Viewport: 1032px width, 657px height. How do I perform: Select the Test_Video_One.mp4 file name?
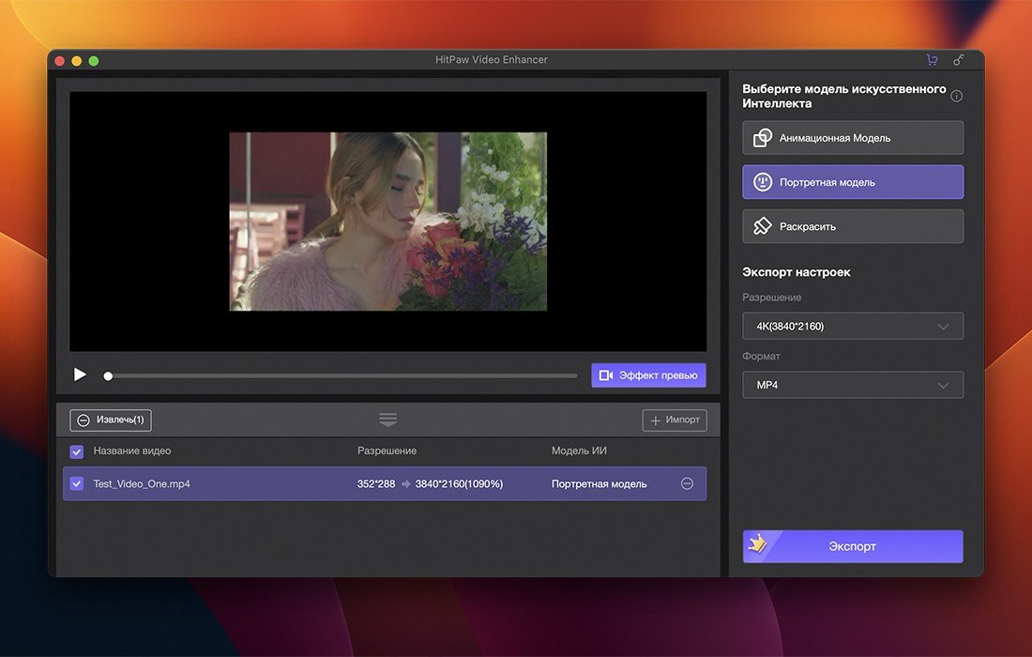click(x=142, y=484)
